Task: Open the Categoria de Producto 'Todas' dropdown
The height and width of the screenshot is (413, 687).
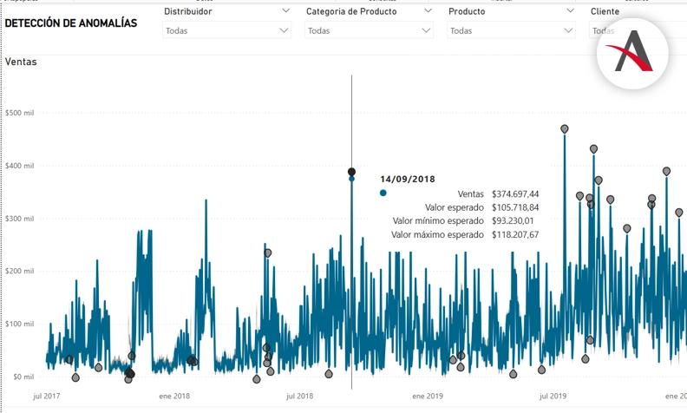Action: point(370,30)
